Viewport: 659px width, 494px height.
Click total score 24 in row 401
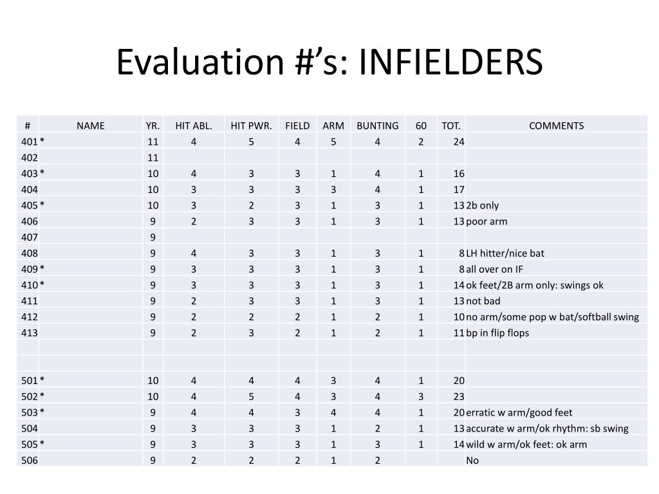pos(458,142)
